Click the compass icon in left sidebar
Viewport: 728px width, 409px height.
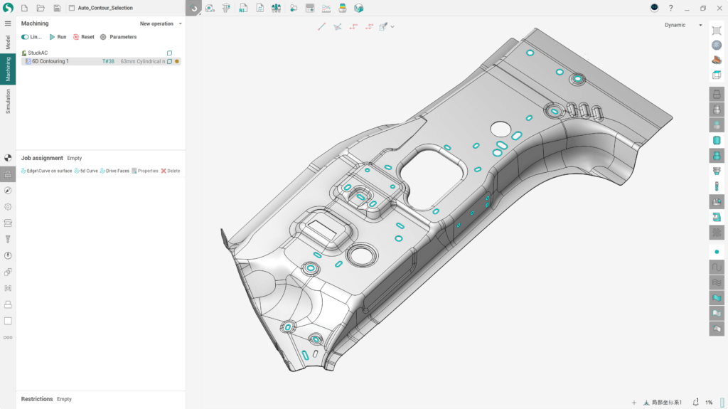click(8, 191)
